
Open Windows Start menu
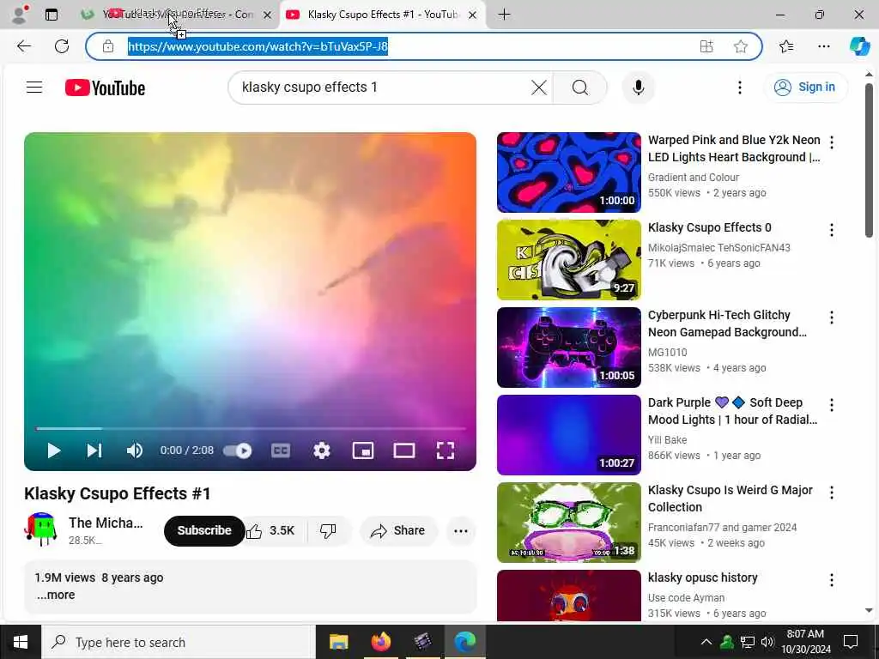pyautogui.click(x=21, y=642)
